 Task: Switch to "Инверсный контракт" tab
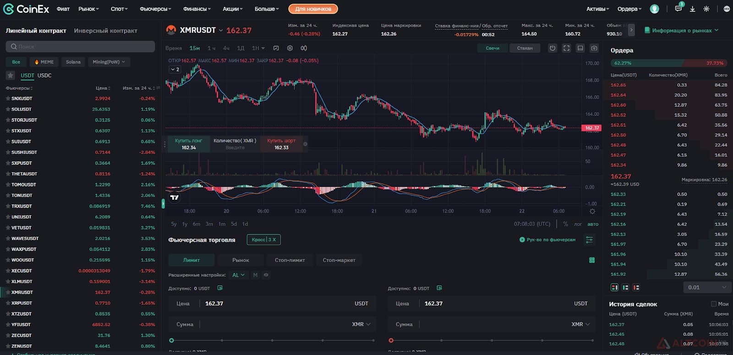tap(105, 31)
